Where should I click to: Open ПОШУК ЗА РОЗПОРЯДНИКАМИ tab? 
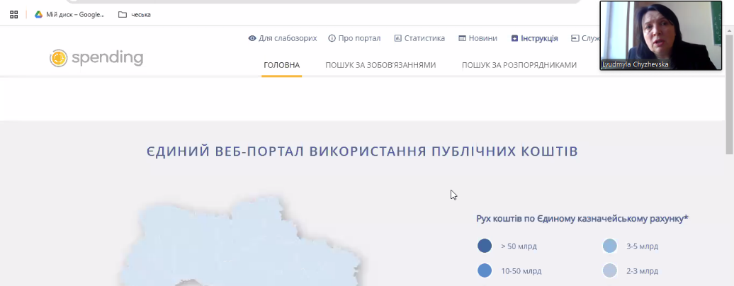click(519, 65)
